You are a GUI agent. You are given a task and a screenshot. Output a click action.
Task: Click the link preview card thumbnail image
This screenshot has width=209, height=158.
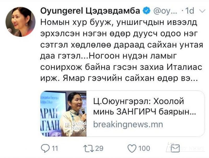pyautogui.click(x=63, y=114)
